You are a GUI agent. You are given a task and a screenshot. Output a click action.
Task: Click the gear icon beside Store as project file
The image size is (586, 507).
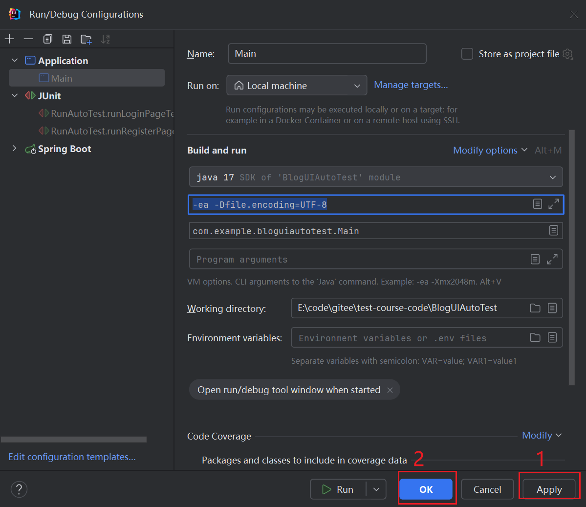[568, 54]
